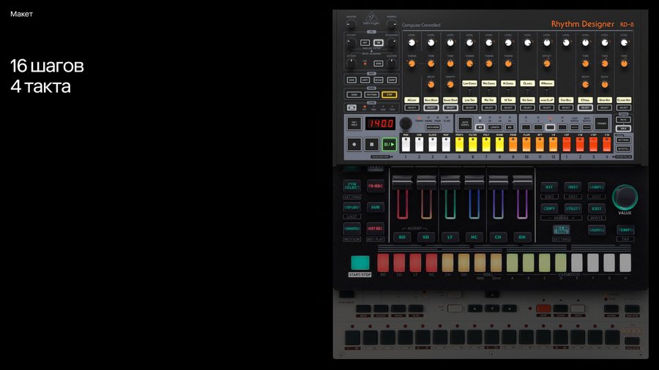Click white step key 1 labeled MIDI

[x=406, y=144]
